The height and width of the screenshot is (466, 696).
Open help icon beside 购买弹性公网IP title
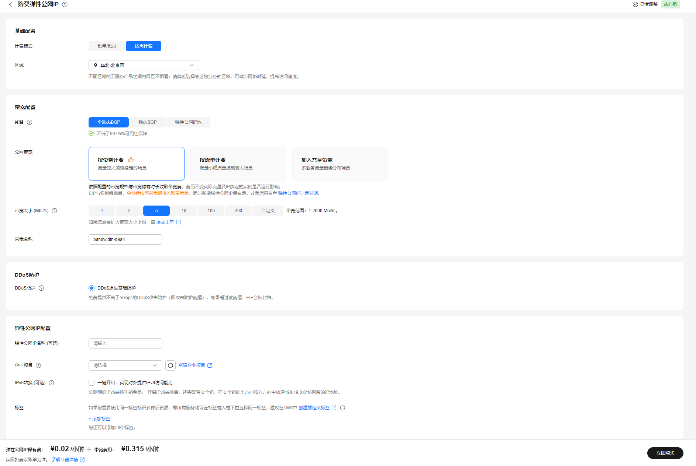65,4
